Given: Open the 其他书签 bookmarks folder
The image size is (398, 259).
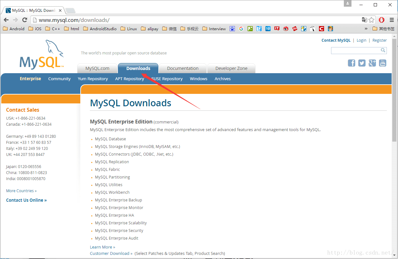Looking at the screenshot, I should pos(384,29).
